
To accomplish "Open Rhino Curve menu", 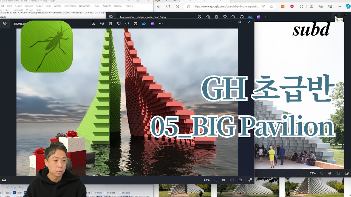I will (18, 6).
